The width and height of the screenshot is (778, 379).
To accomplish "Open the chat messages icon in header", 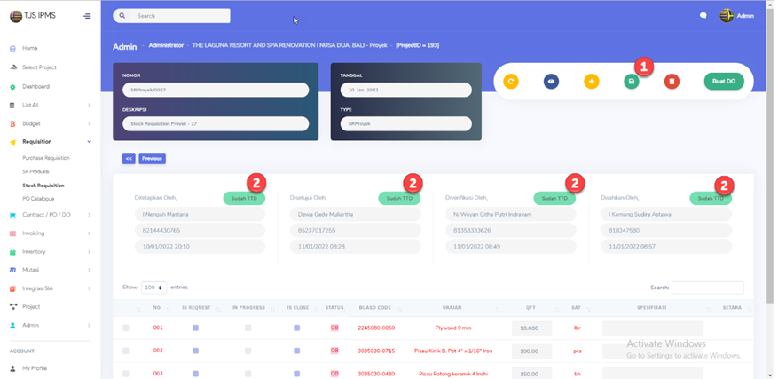I will [x=703, y=16].
